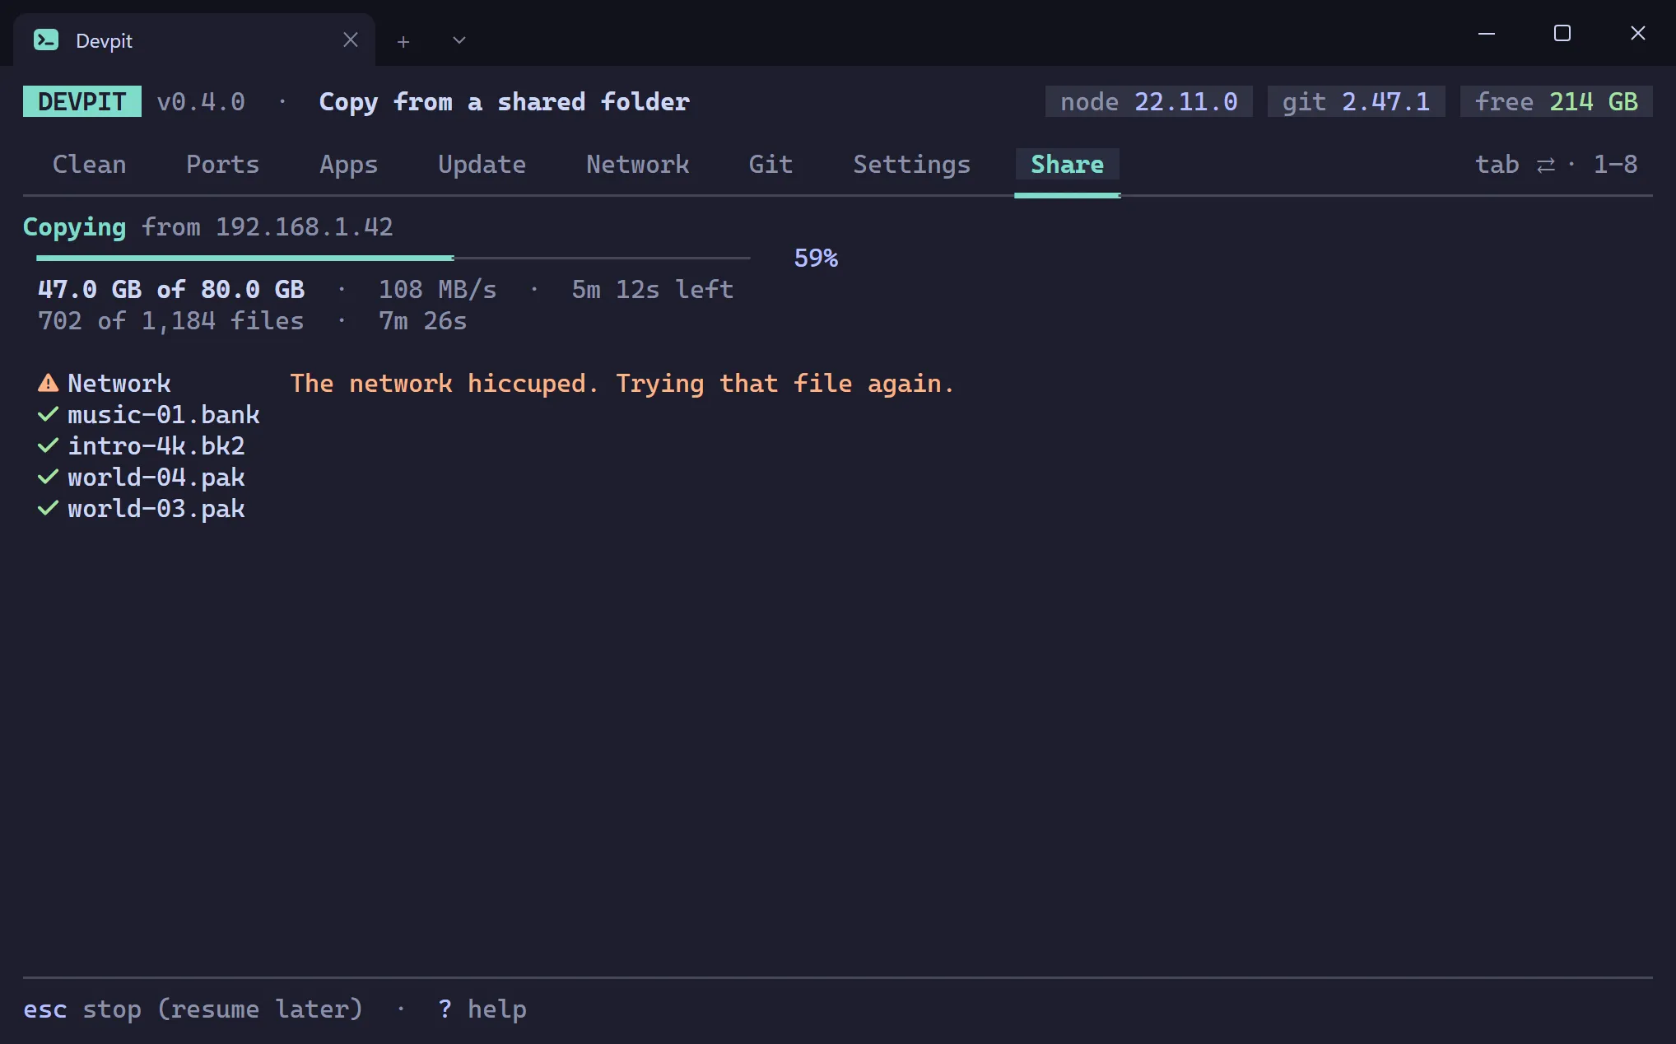Open the Settings tab
Screen dimensions: 1676x1044
[911, 165]
